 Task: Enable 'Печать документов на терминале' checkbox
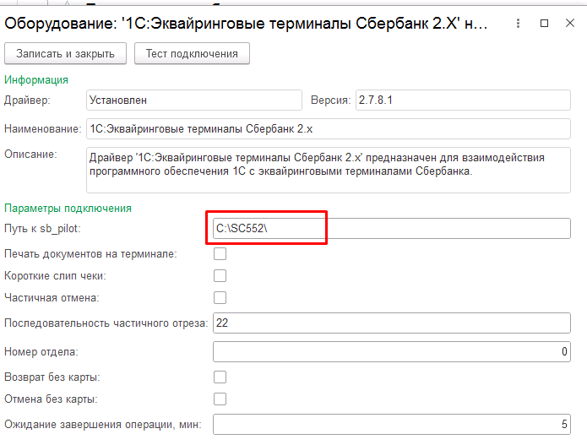[x=220, y=254]
